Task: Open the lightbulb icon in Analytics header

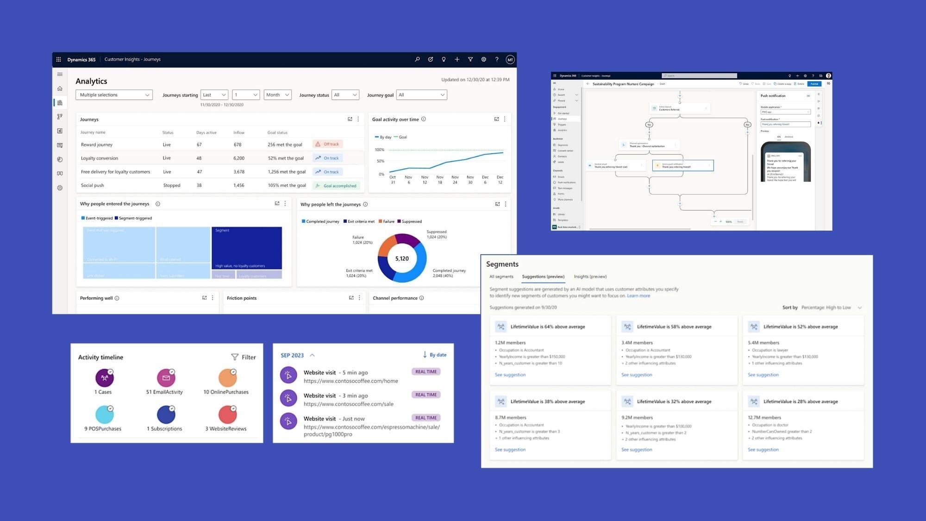Action: tap(444, 59)
